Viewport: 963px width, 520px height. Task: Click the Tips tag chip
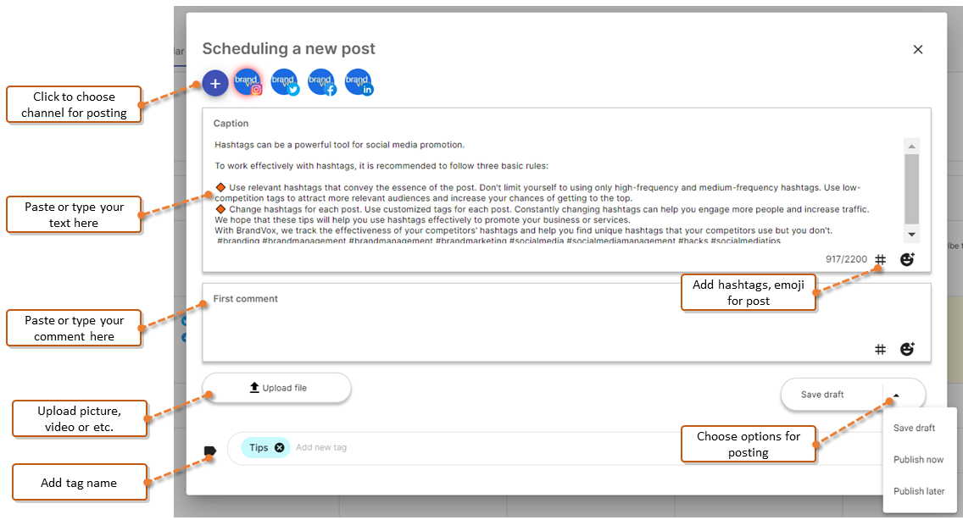click(266, 447)
